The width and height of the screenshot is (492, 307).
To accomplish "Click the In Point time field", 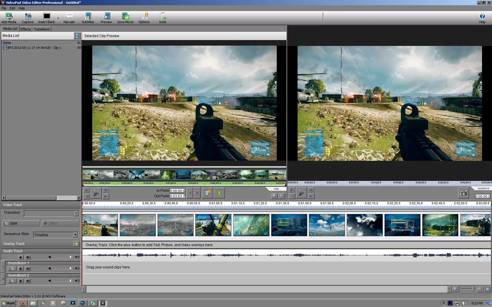I will [x=177, y=191].
